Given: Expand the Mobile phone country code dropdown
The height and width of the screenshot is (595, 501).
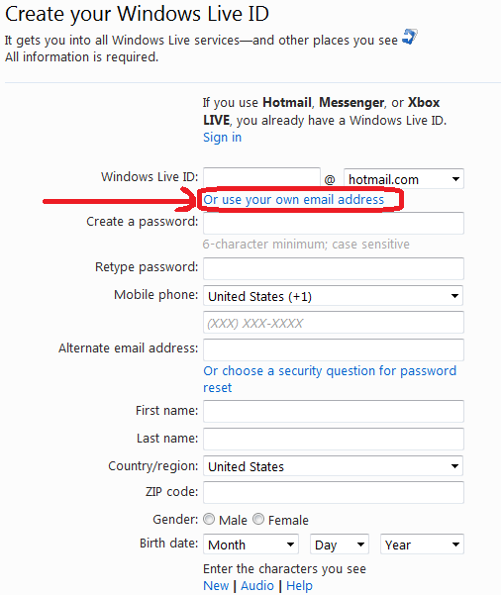Looking at the screenshot, I should (333, 296).
